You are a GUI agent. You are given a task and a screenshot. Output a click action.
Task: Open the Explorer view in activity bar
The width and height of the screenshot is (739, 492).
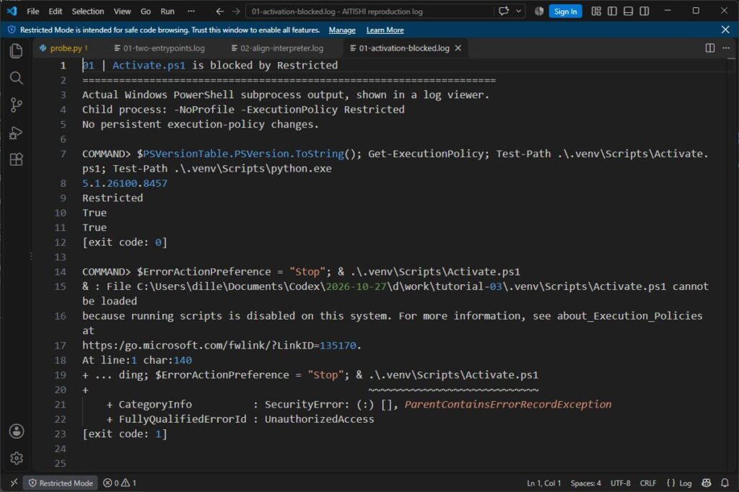pyautogui.click(x=17, y=51)
